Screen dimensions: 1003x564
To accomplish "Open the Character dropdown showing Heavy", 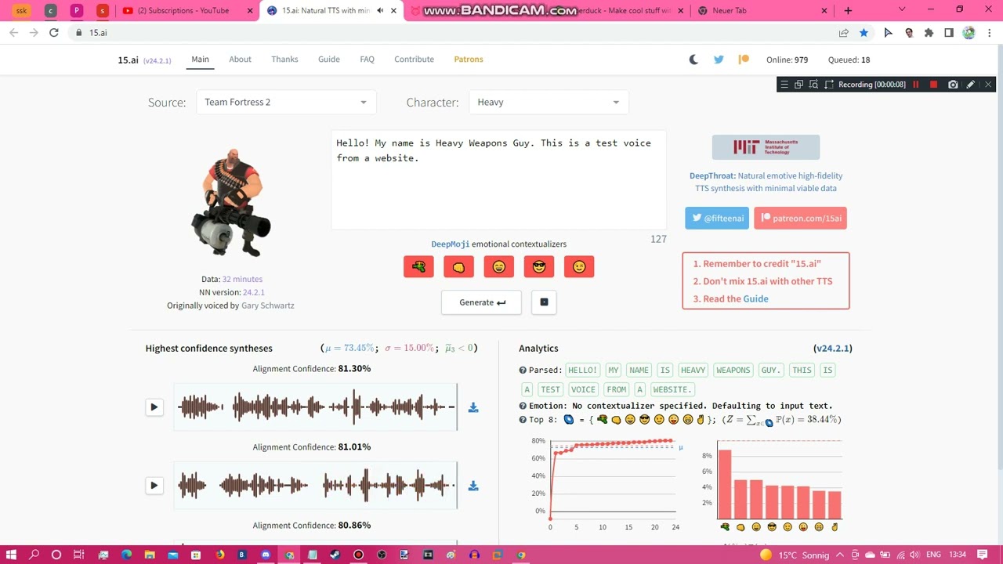I will point(549,103).
